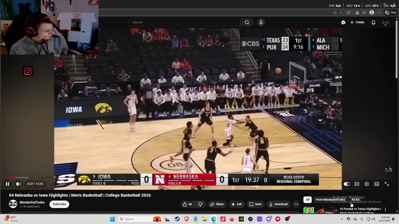This screenshot has width=399, height=224.
Task: Open the MandyAndTaska channel avatar
Action: [x=13, y=204]
